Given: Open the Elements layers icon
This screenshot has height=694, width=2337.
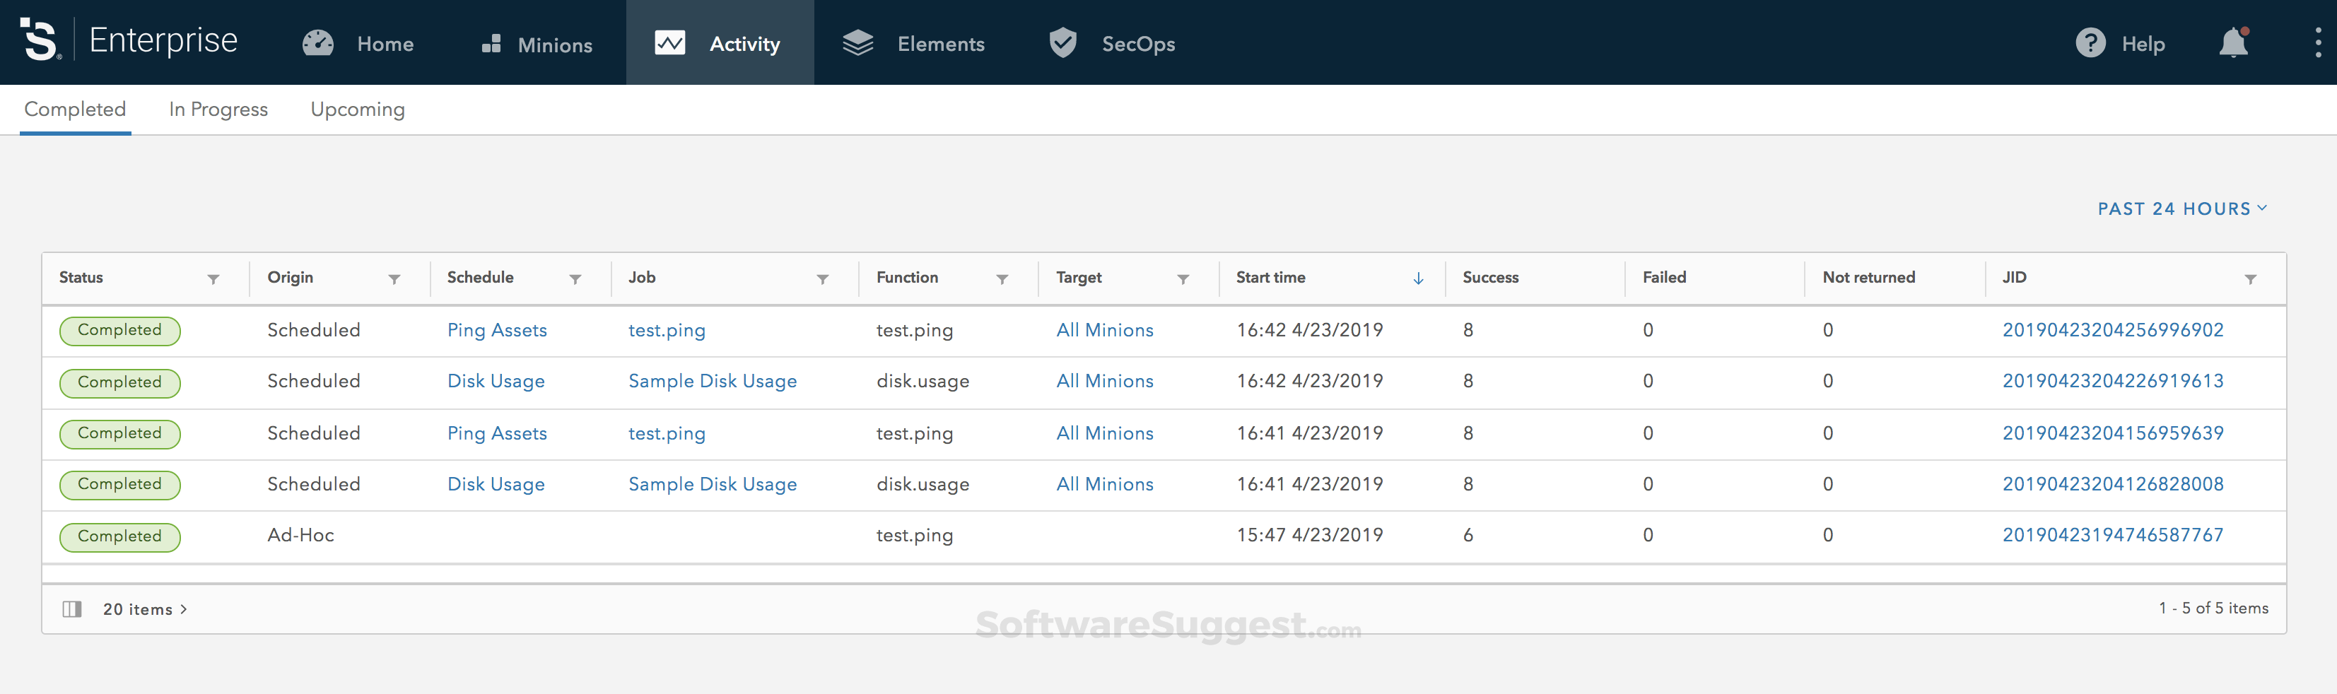Looking at the screenshot, I should [x=857, y=42].
